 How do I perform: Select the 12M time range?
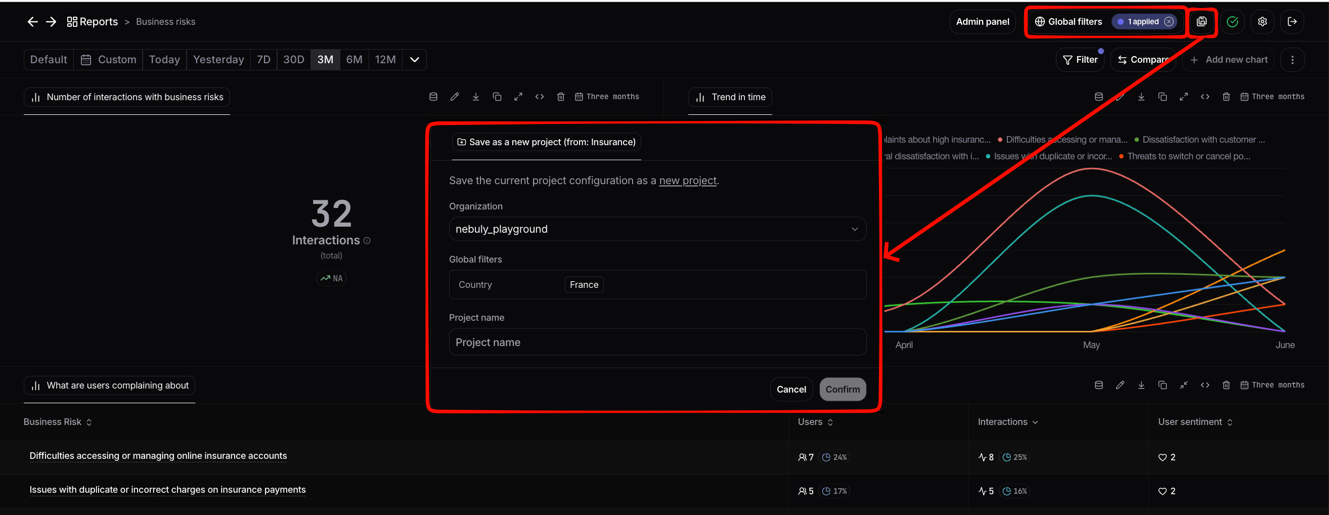tap(385, 60)
